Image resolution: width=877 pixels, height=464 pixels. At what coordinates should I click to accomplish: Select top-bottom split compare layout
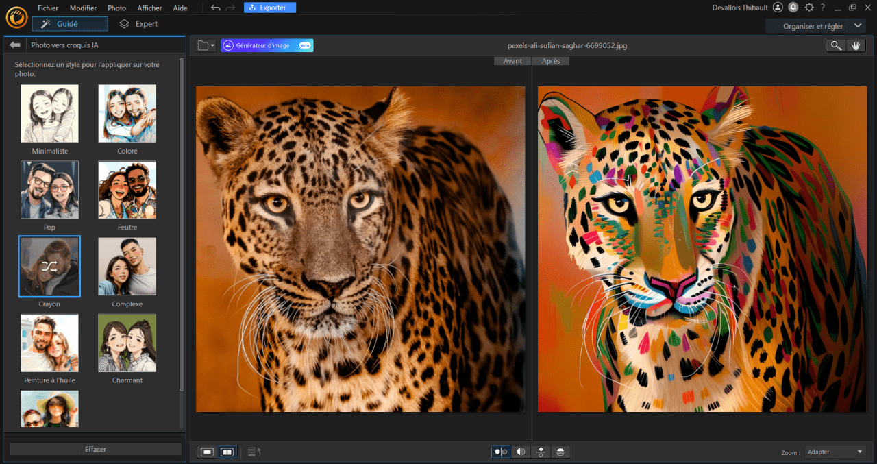[560, 452]
